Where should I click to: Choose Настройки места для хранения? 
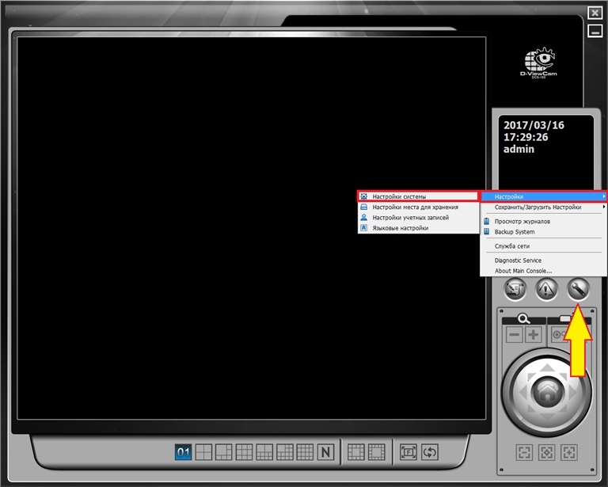[414, 207]
